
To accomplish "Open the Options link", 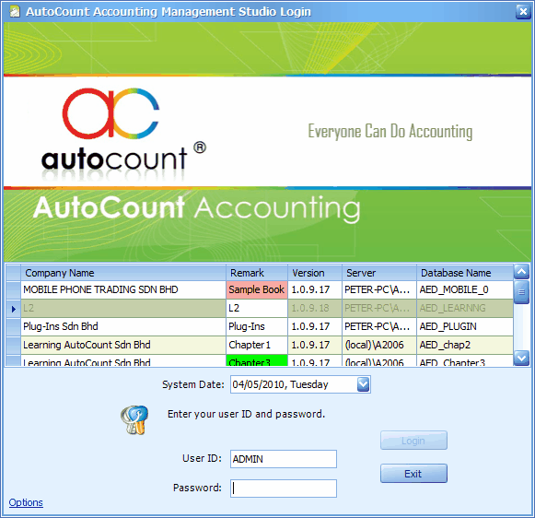I will tap(26, 502).
